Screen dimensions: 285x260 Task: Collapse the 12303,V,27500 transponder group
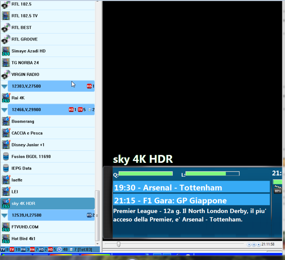click(4, 86)
